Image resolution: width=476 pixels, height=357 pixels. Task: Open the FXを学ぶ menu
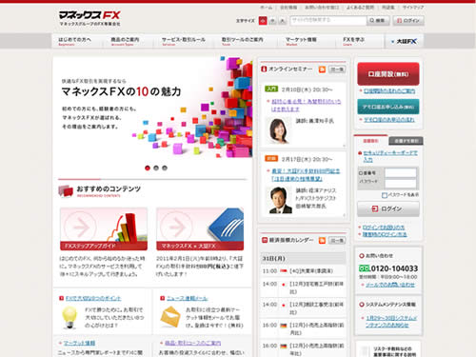[353, 41]
